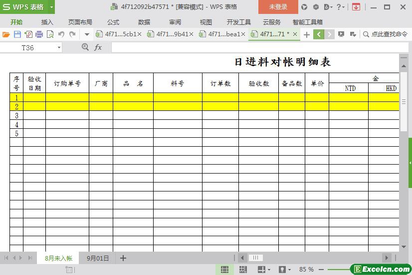Export to PDF icon in quick toolbar
Viewport: 412px width, 275px height.
[x=28, y=34]
